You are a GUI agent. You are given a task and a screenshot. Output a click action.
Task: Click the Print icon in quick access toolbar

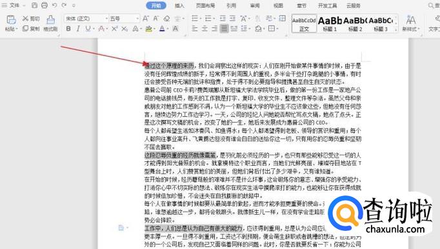[45, 5]
